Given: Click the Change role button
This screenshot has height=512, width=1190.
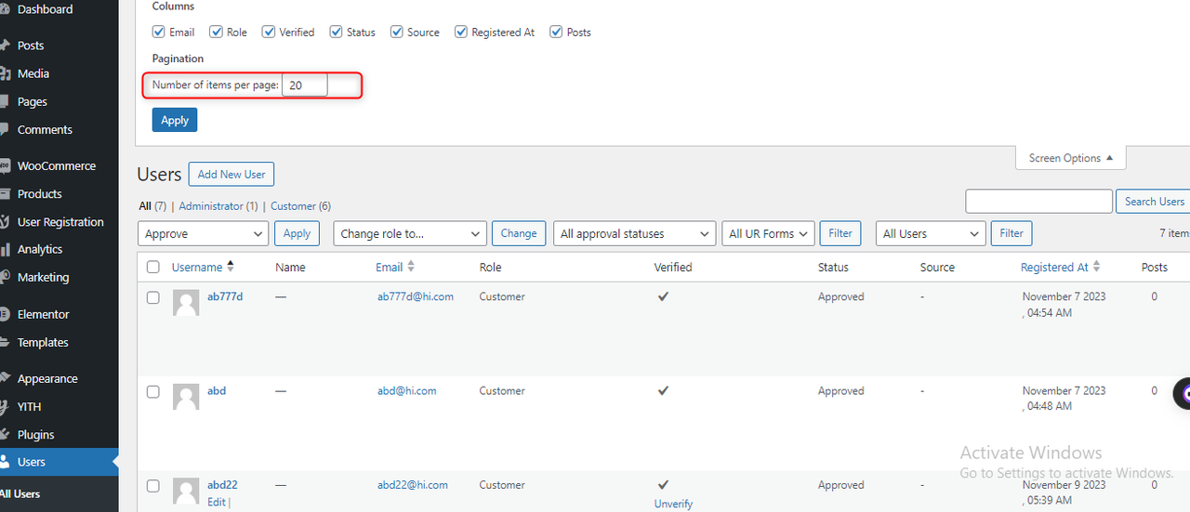Looking at the screenshot, I should coord(519,233).
